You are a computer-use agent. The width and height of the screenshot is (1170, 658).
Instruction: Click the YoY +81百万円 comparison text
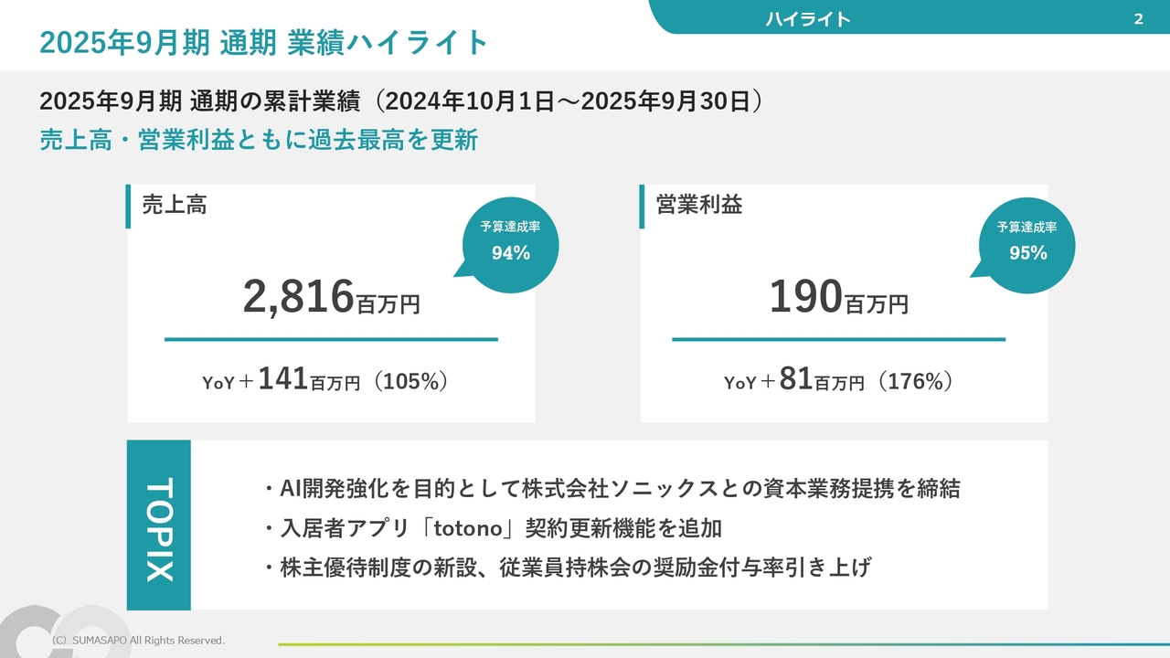click(838, 381)
